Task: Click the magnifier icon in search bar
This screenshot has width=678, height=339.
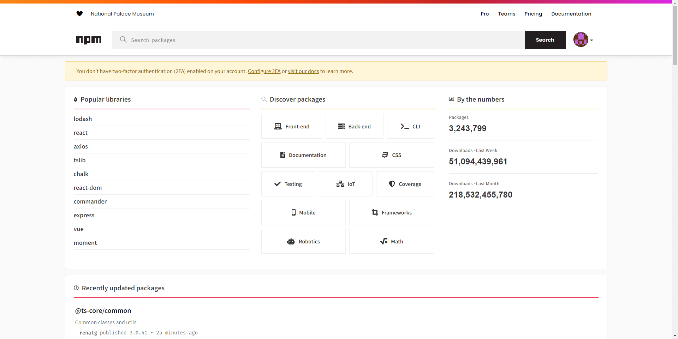Action: [123, 40]
